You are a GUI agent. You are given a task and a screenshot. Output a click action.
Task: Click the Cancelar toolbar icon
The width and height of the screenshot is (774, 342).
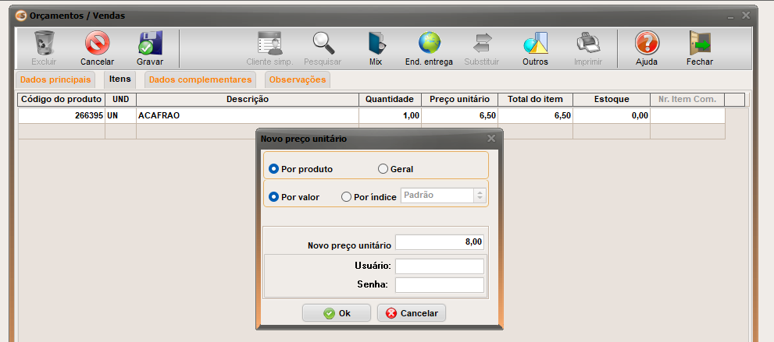tap(97, 43)
